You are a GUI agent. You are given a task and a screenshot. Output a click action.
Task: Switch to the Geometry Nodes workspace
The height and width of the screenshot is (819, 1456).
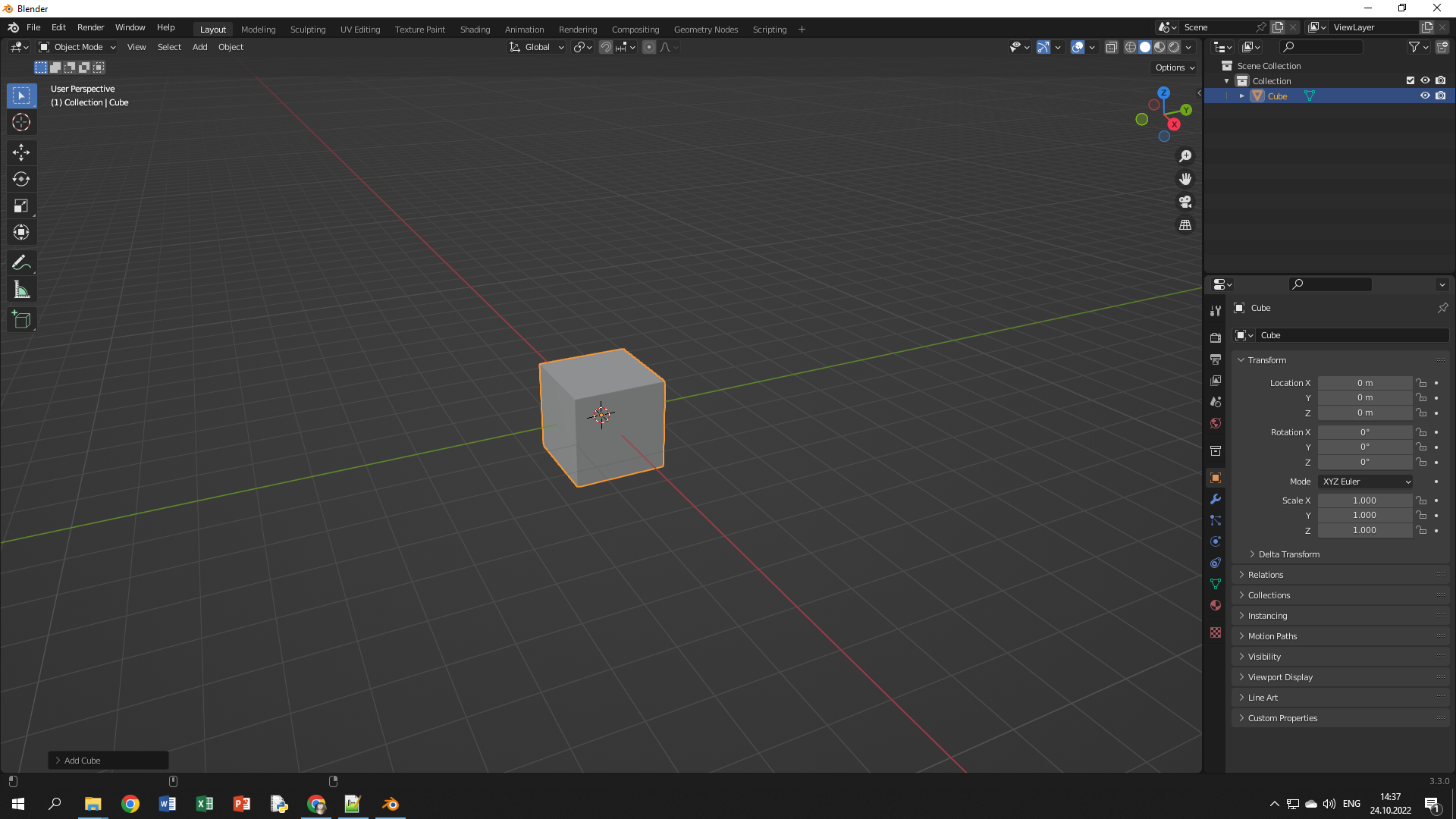[x=705, y=30]
